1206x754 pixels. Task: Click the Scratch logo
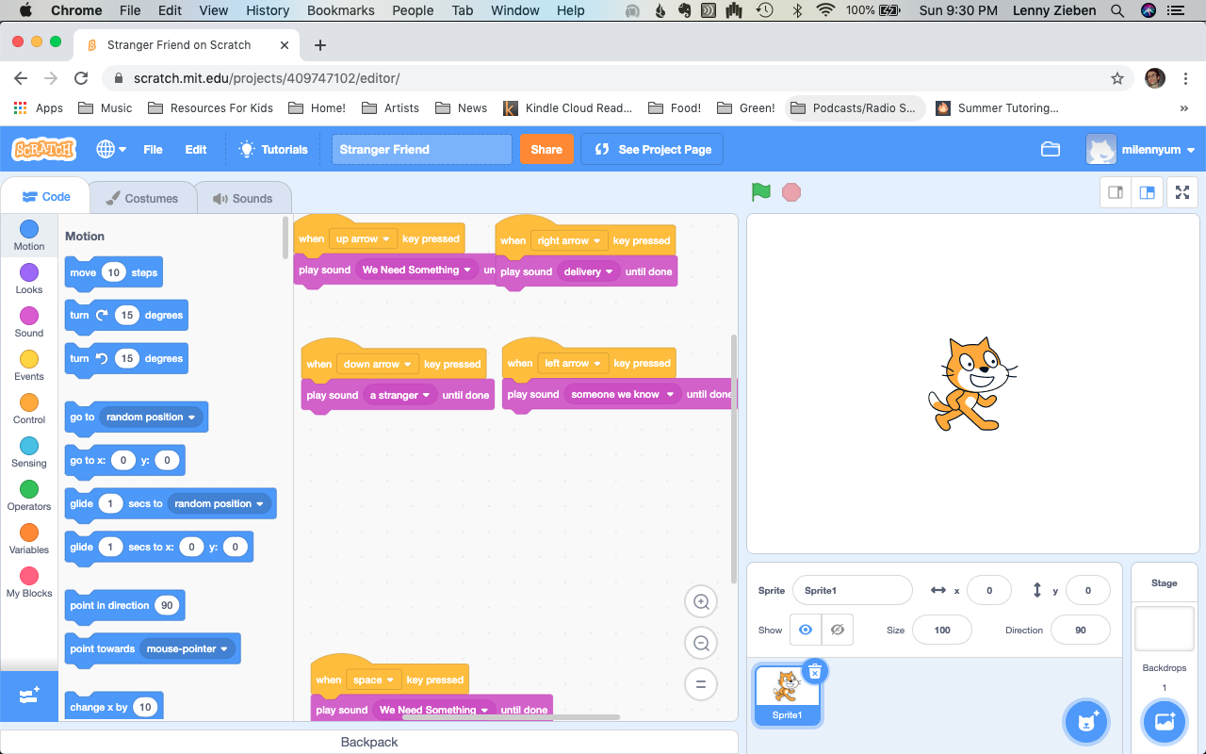(x=43, y=149)
